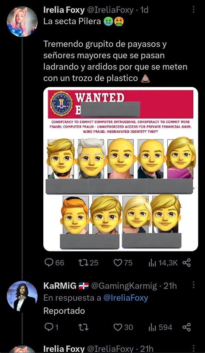View 594 views stats on KaRMiG reply
This screenshot has height=353, width=205.
(x=160, y=327)
